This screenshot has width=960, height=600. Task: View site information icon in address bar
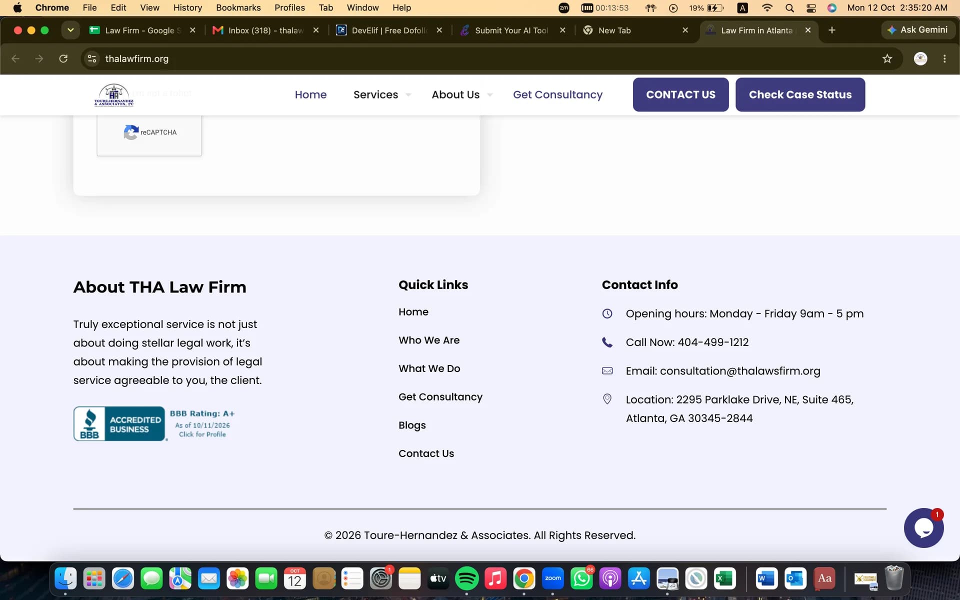coord(92,58)
